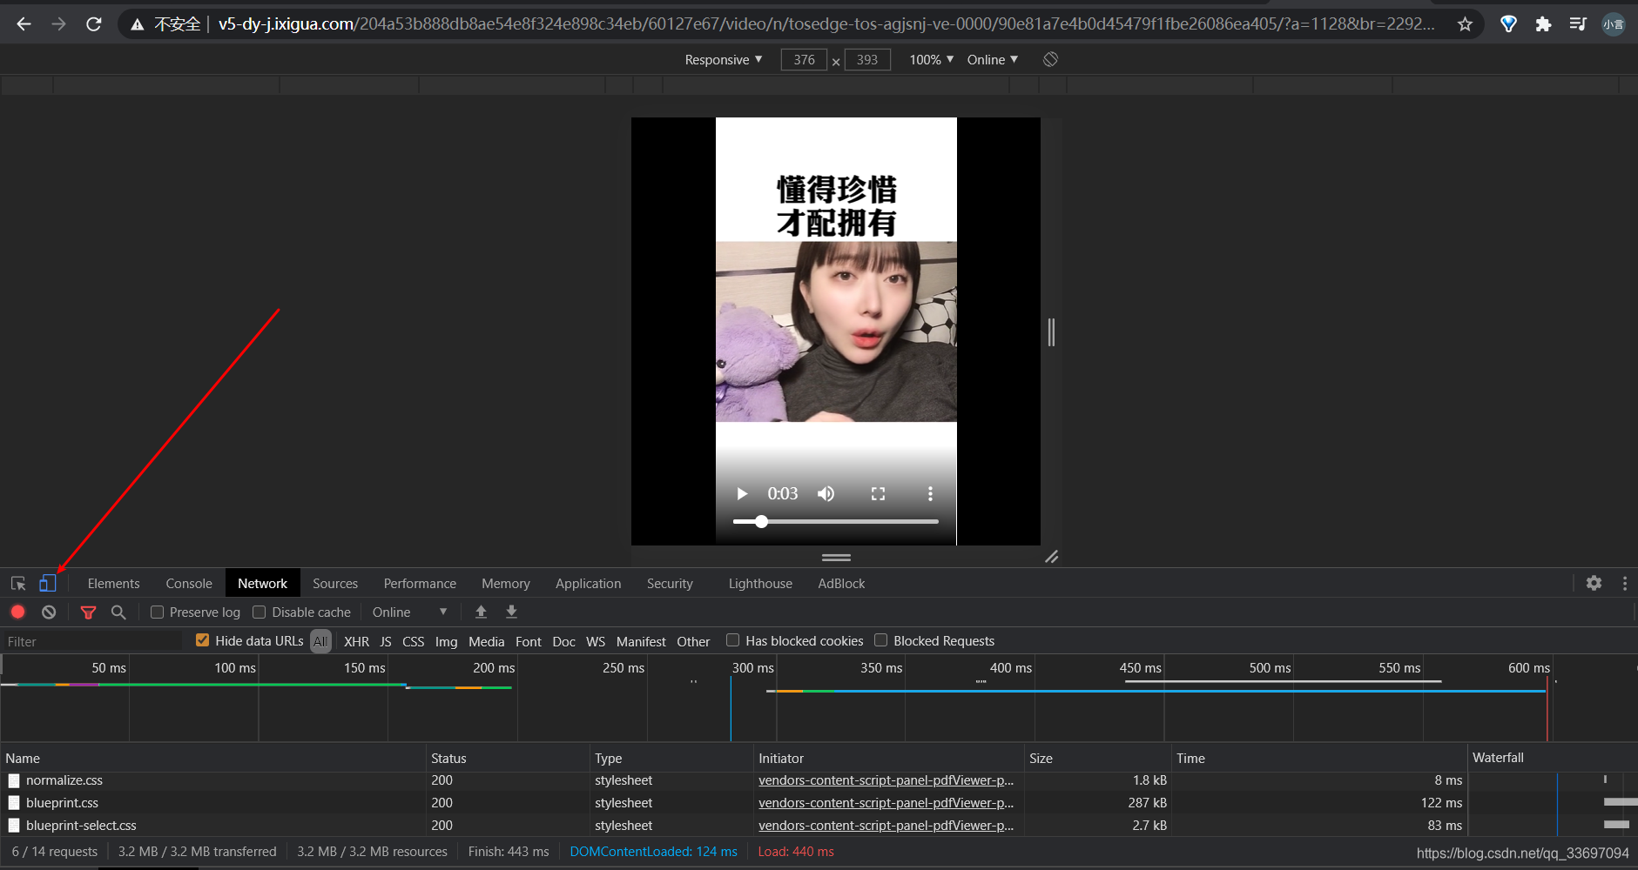1638x870 pixels.
Task: Open the Responsive device dropdown
Action: (x=723, y=59)
